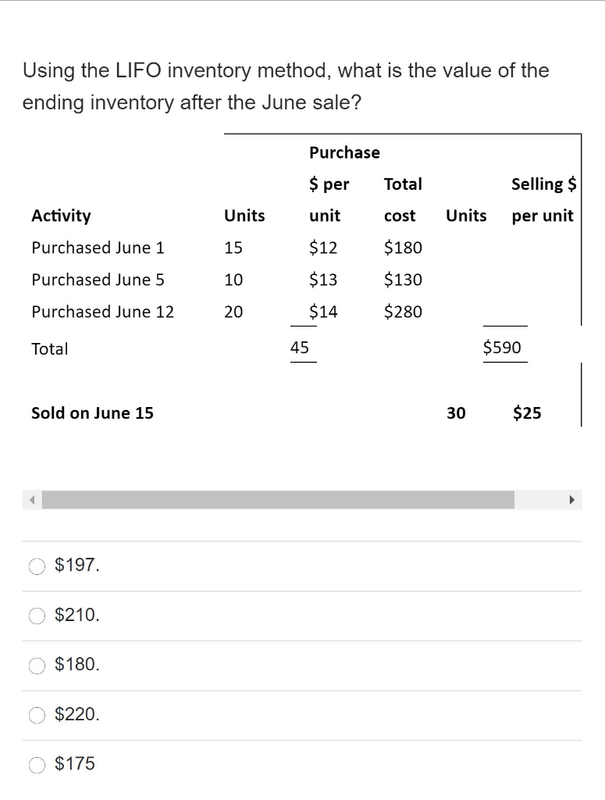The image size is (605, 800).
Task: Click the $175 answer label text
Action: (74, 763)
